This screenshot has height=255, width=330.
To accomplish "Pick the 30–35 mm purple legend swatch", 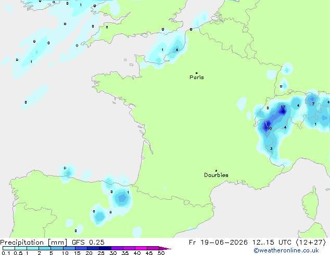I will (x=117, y=248).
